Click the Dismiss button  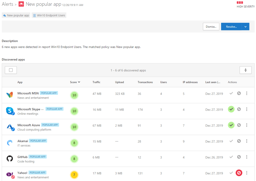click(x=211, y=27)
